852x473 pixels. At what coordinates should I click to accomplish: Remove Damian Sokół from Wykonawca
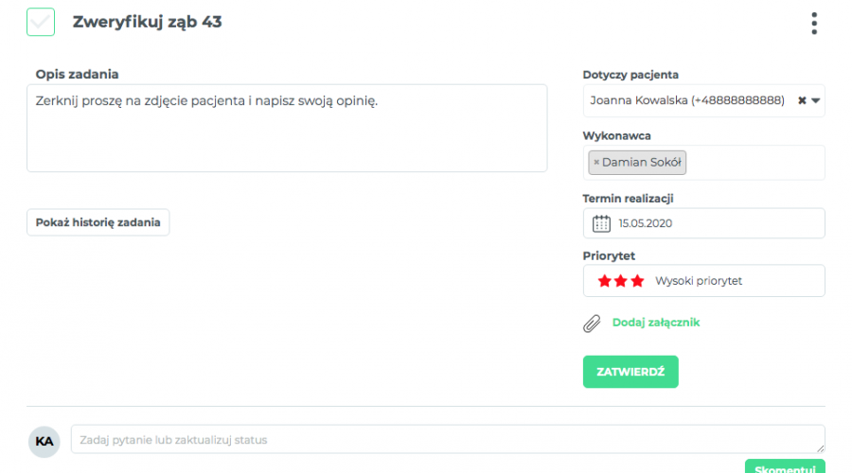point(596,163)
